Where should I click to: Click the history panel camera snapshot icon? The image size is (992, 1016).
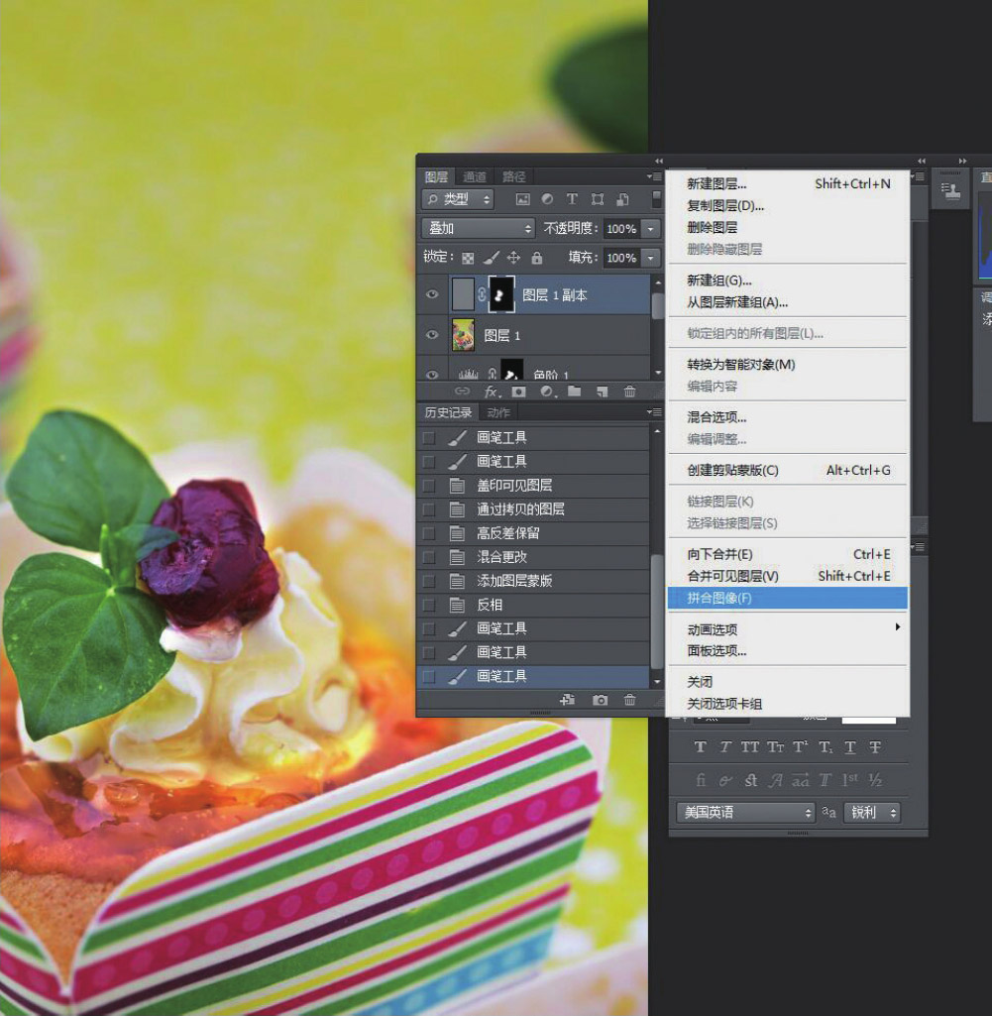[x=600, y=700]
